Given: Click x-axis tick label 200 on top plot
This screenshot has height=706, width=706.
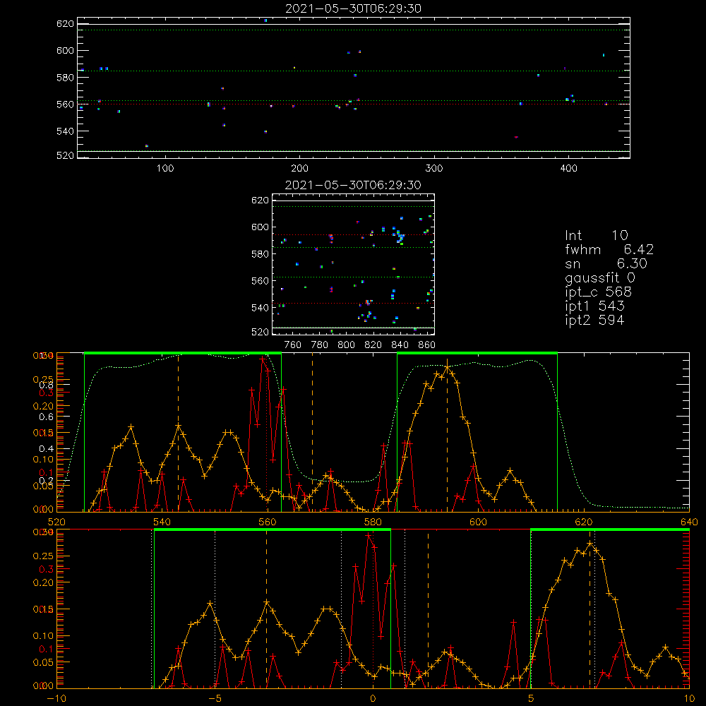Looking at the screenshot, I should pyautogui.click(x=299, y=169).
